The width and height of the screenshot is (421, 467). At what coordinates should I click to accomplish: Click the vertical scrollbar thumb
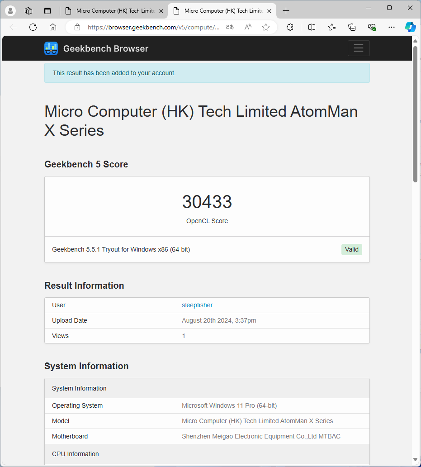coord(415,114)
